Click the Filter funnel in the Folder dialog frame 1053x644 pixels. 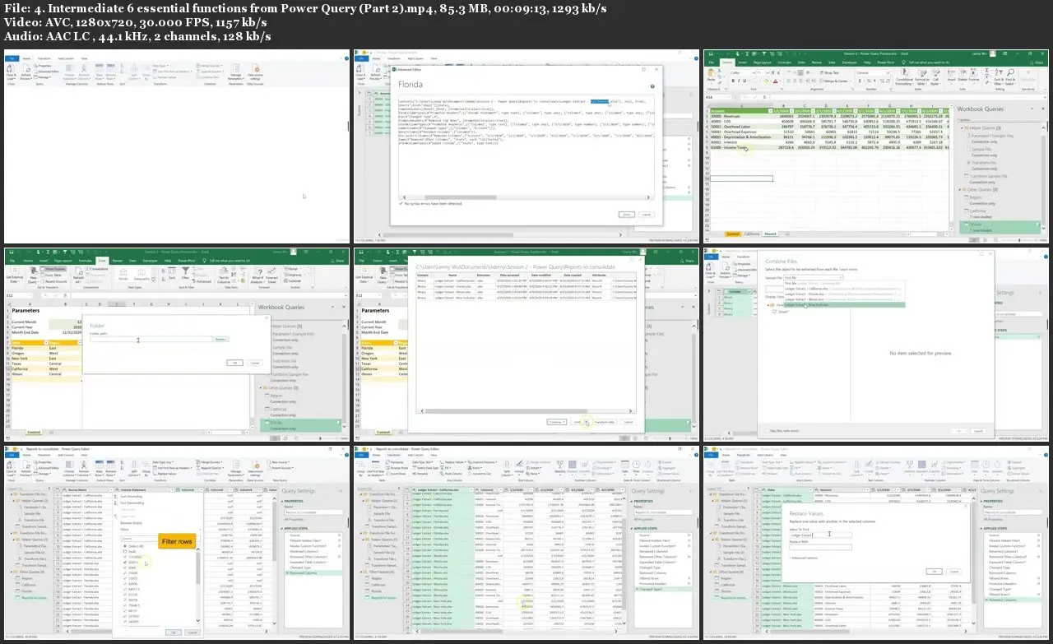[x=185, y=274]
